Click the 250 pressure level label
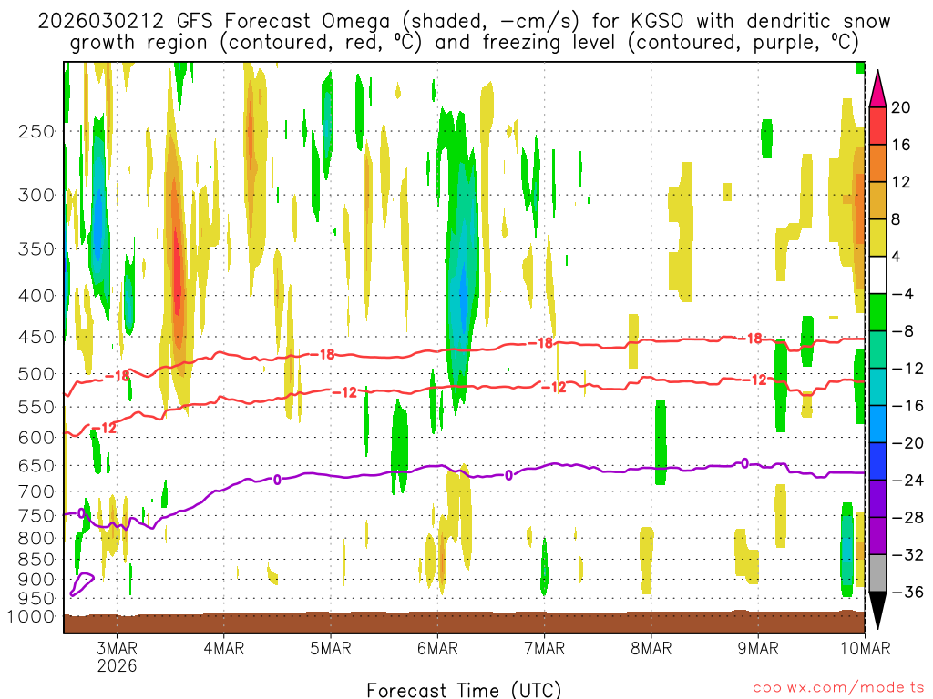 point(36,131)
